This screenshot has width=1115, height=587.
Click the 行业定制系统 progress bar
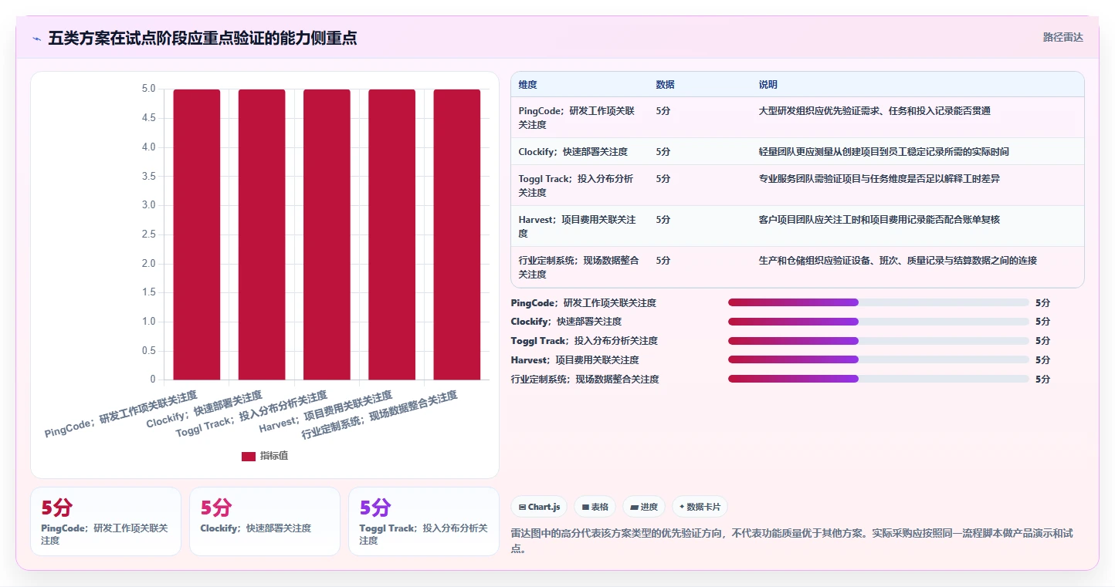coord(879,379)
